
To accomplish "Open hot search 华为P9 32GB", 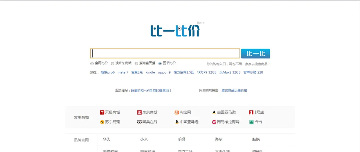I will 207,72.
